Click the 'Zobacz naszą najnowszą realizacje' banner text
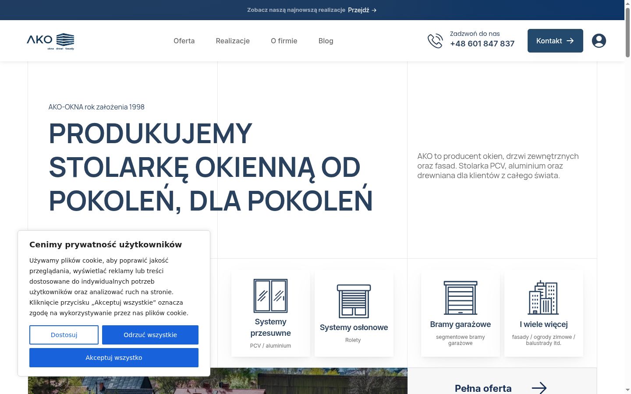The height and width of the screenshot is (394, 631). [x=296, y=10]
